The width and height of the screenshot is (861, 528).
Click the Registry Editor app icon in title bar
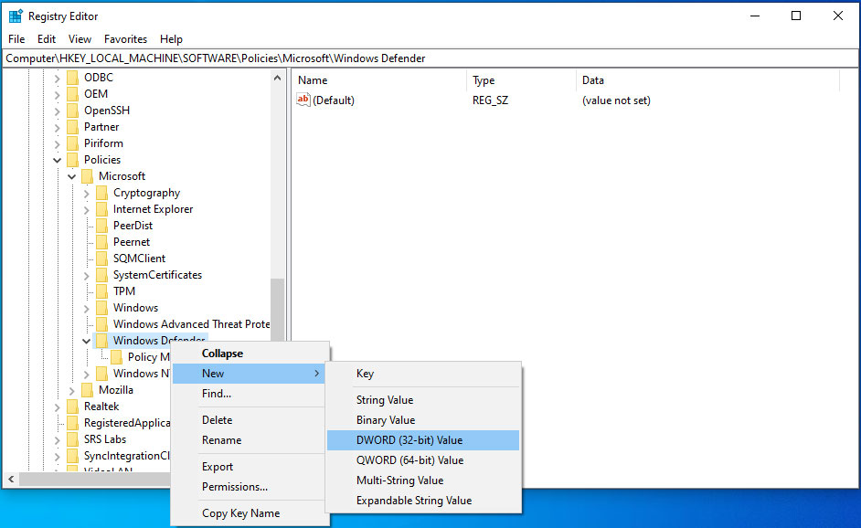[16, 16]
